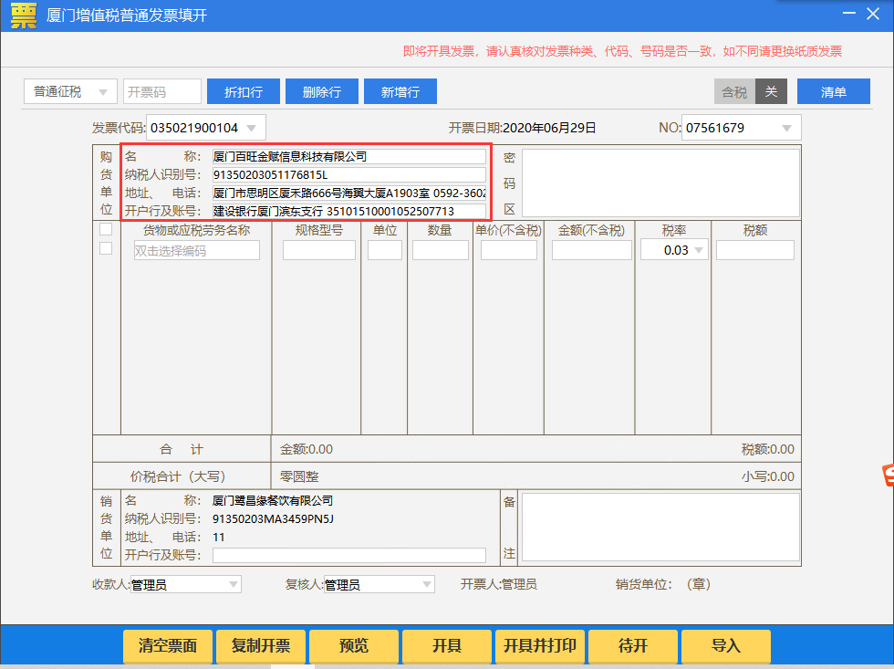Click the 双击选择编码 goods name field
This screenshot has height=669, width=894.
pyautogui.click(x=197, y=250)
